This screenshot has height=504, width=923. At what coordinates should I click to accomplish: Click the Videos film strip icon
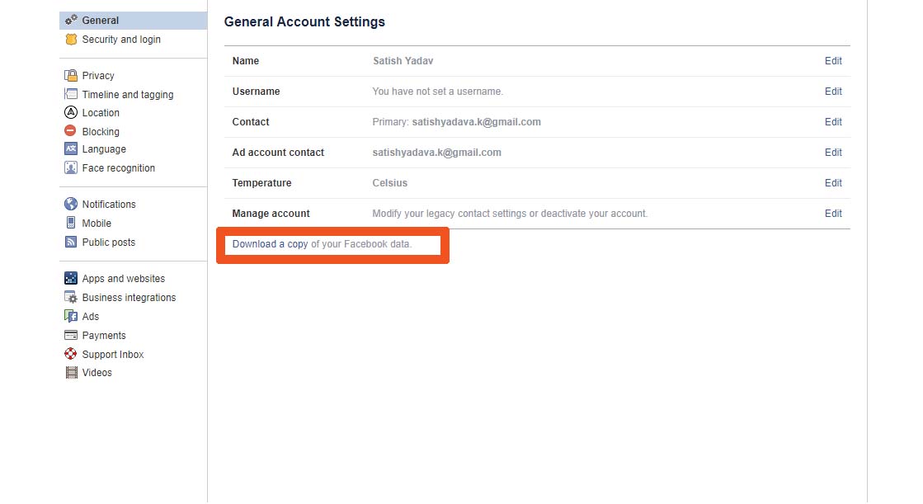pyautogui.click(x=71, y=373)
